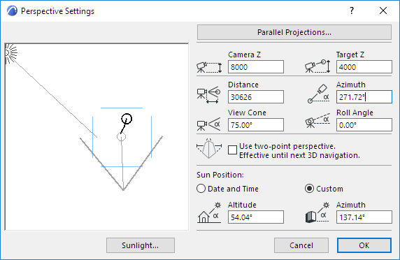Click the sun Altitude house icon
Screen dimensions: 400x260
click(209, 213)
